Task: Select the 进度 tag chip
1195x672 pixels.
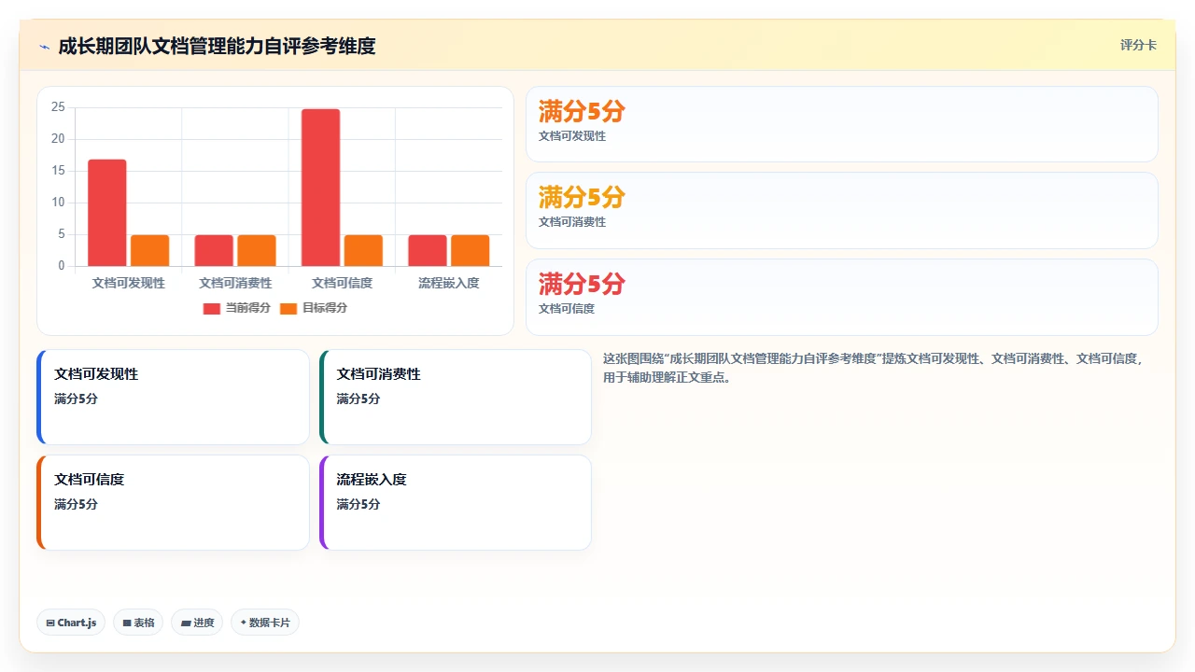Action: point(197,623)
